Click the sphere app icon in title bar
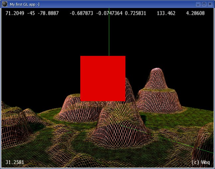The image size is (215, 169). coord(5,4)
